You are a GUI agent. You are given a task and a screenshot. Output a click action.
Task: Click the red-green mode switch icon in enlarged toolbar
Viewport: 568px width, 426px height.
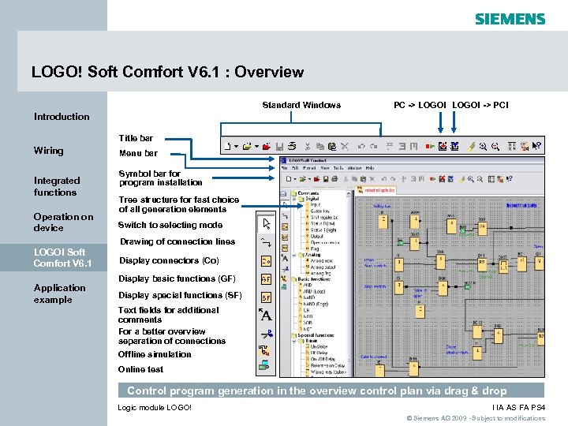(x=430, y=147)
